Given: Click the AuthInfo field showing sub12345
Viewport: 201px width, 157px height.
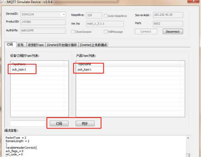Looking at the screenshot, I should 43,30.
